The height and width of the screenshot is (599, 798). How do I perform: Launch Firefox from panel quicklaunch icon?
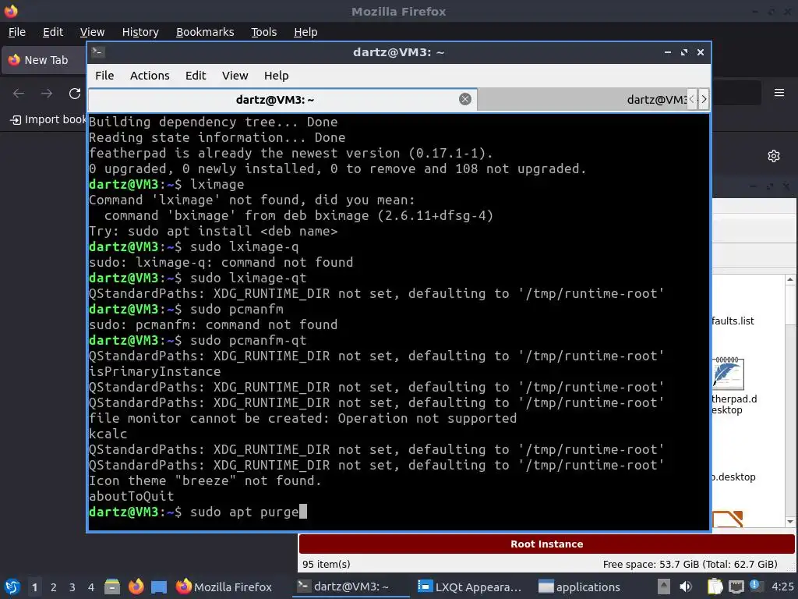pos(136,587)
